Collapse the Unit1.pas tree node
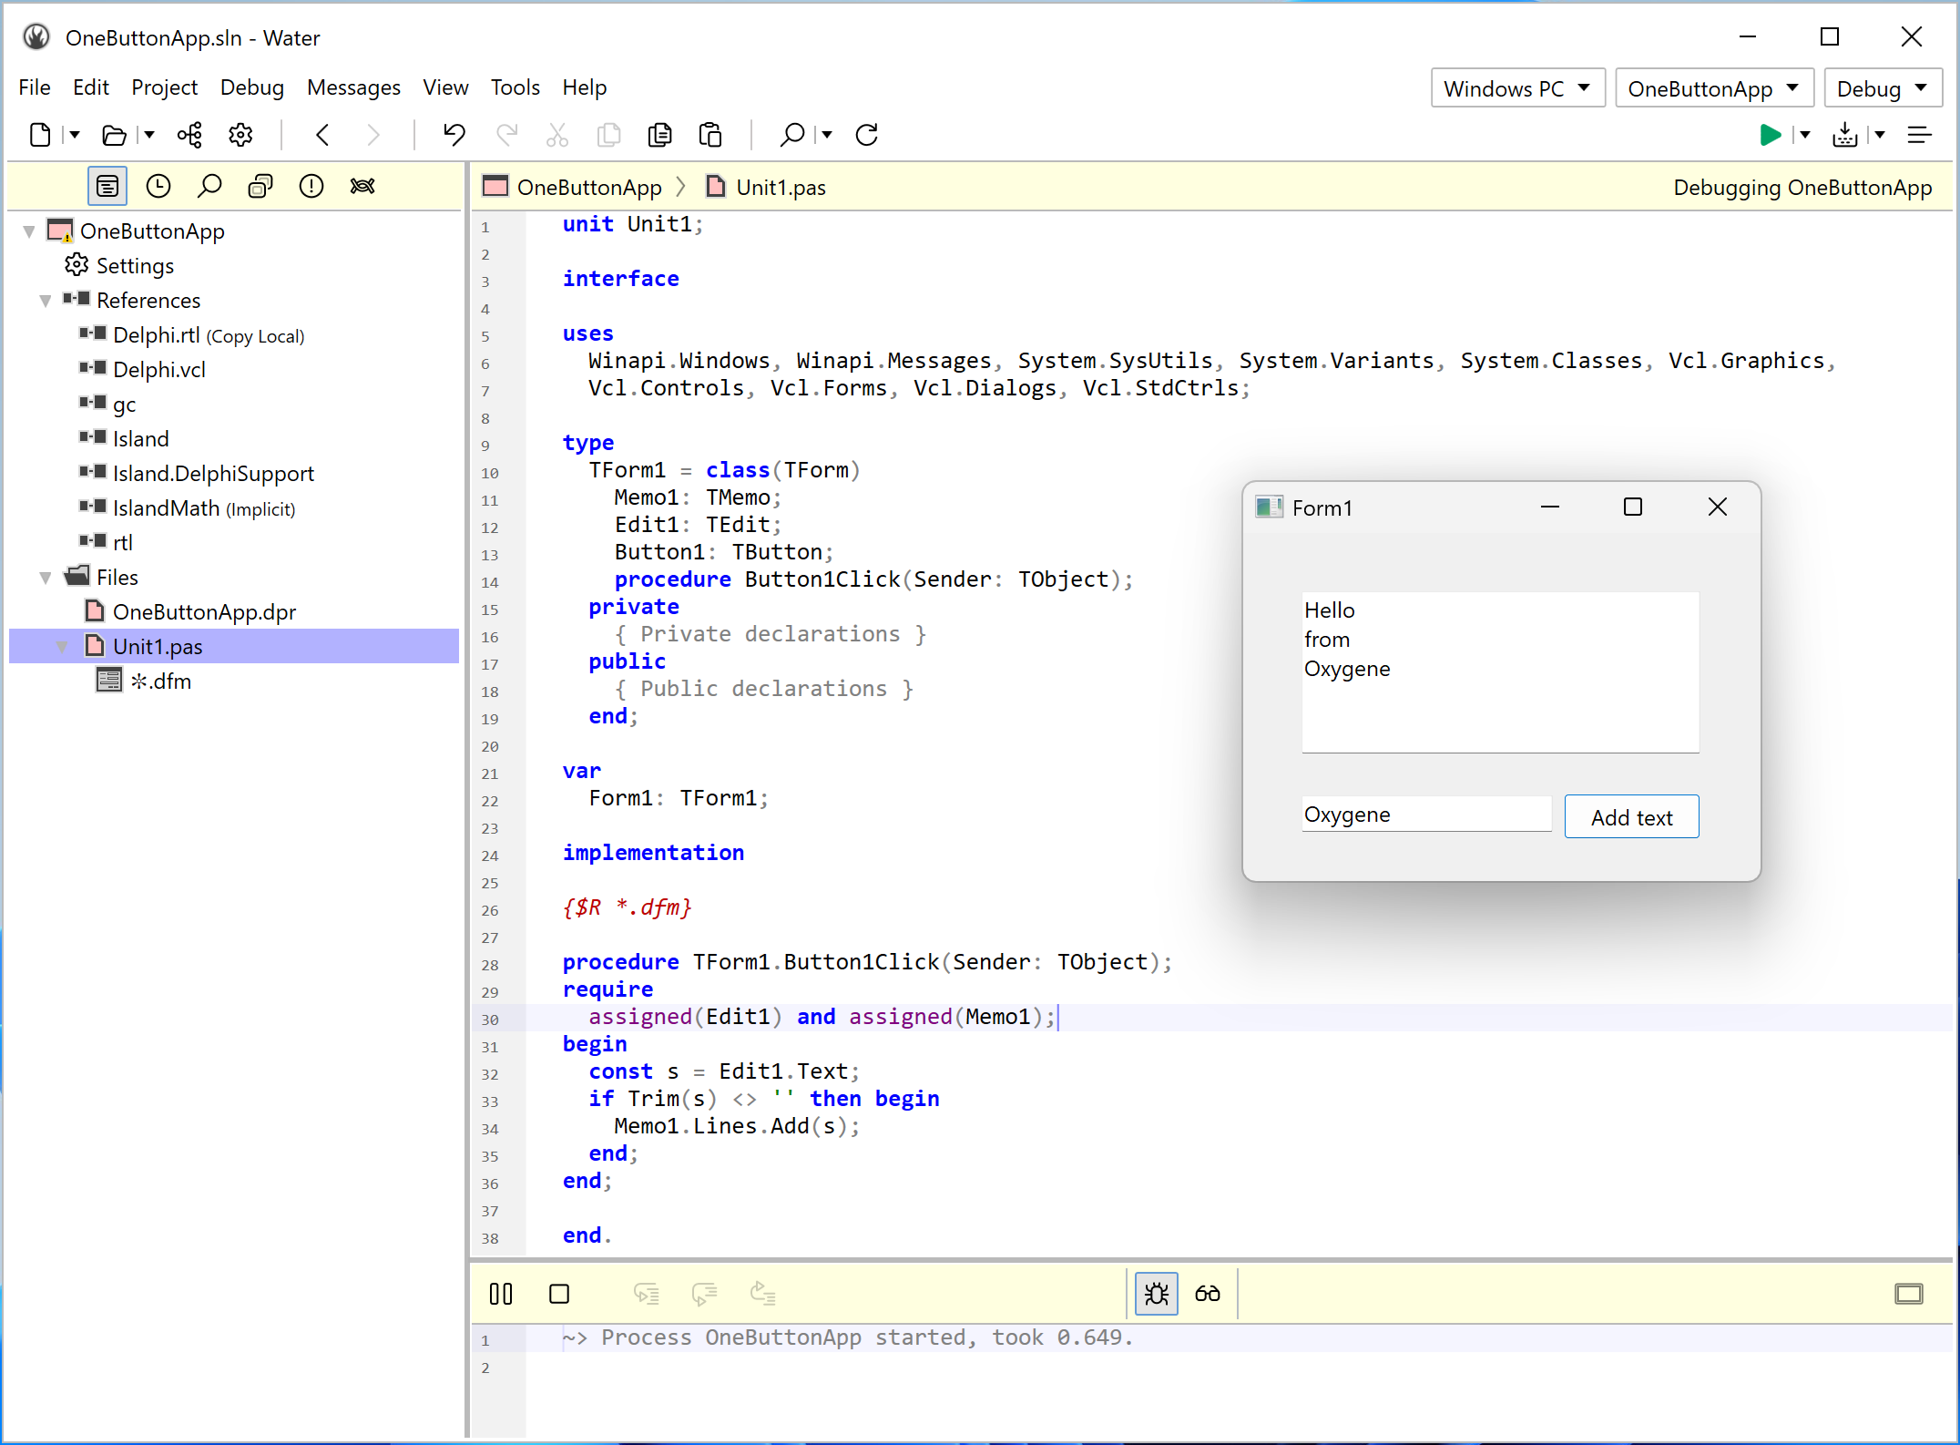Image resolution: width=1960 pixels, height=1445 pixels. 62,647
